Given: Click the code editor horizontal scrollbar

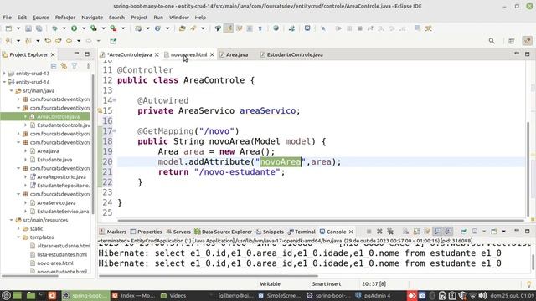Looking at the screenshot, I should (x=320, y=221).
